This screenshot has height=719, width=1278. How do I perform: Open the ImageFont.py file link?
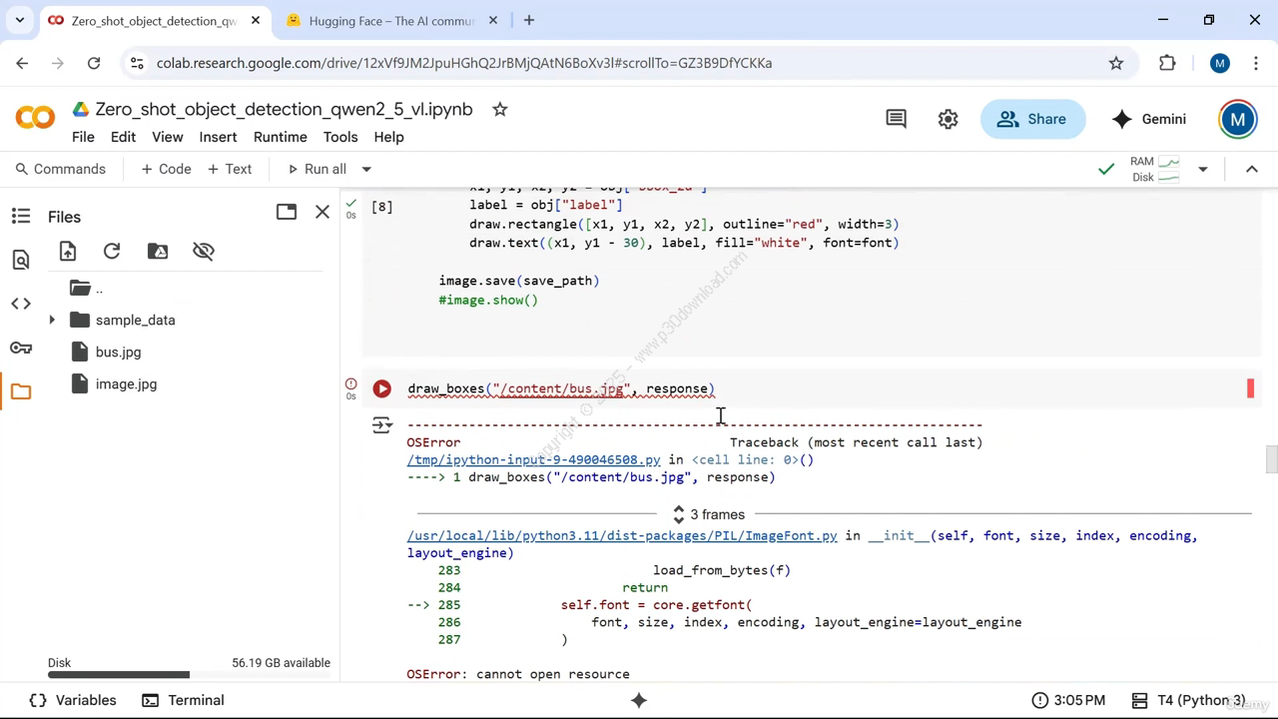[621, 536]
